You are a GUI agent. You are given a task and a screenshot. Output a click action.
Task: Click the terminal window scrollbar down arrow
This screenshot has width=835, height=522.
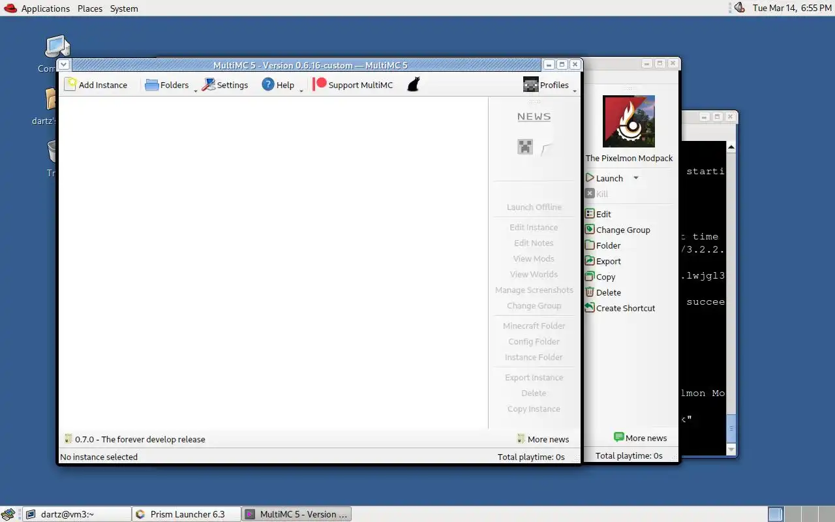(731, 449)
